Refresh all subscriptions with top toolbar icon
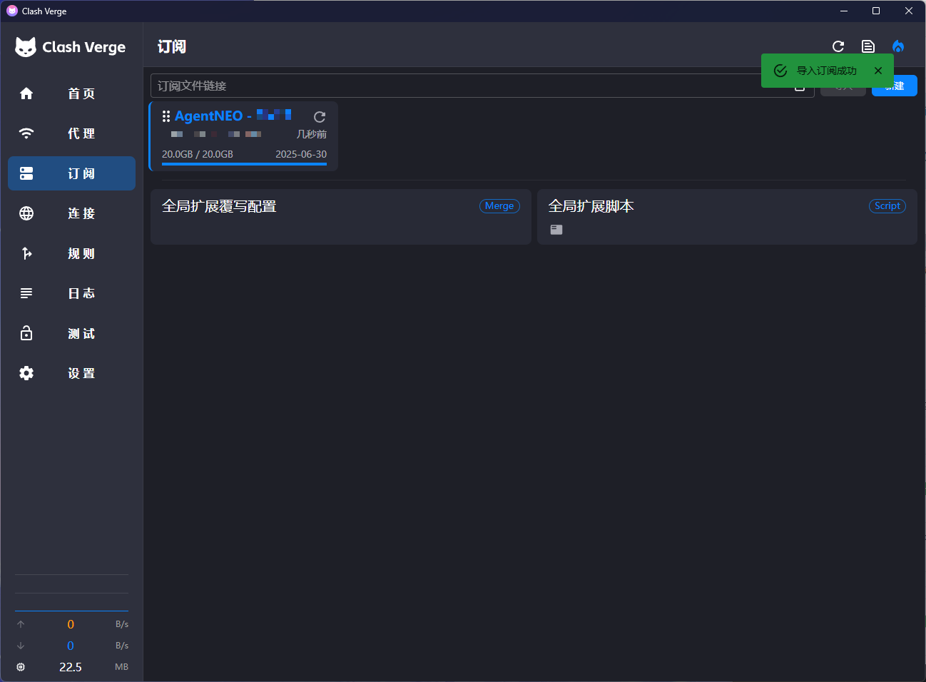 [838, 46]
